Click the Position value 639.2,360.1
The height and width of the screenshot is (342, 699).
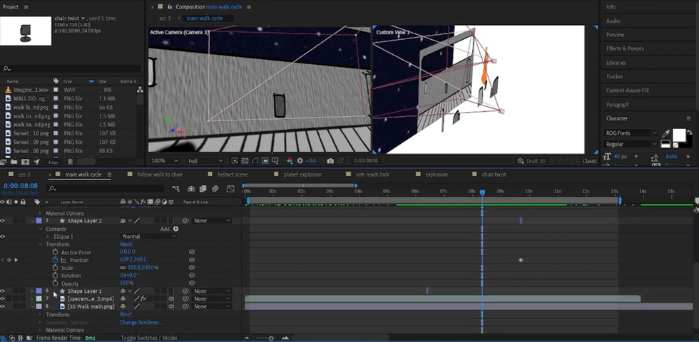pos(133,259)
